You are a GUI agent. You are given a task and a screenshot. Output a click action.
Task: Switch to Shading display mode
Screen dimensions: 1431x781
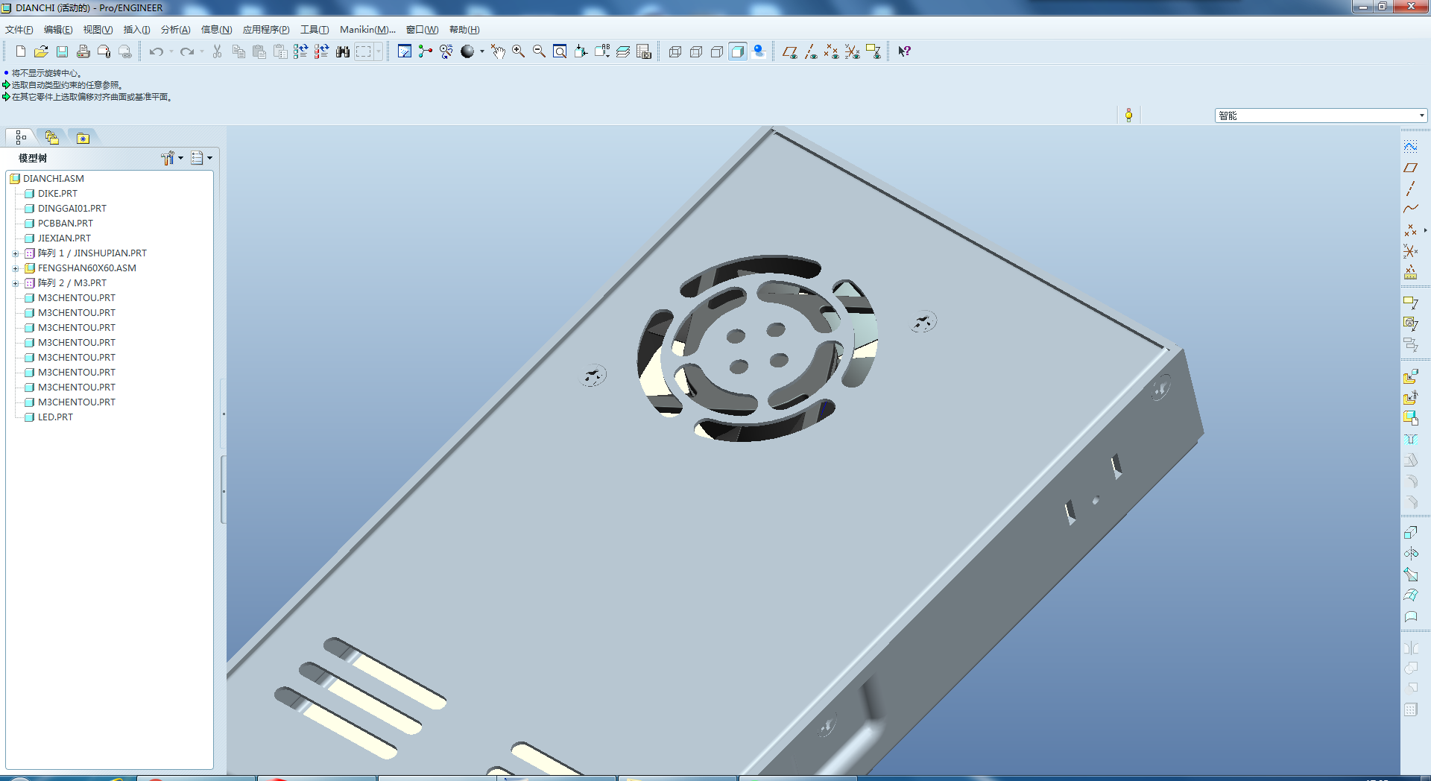738,51
